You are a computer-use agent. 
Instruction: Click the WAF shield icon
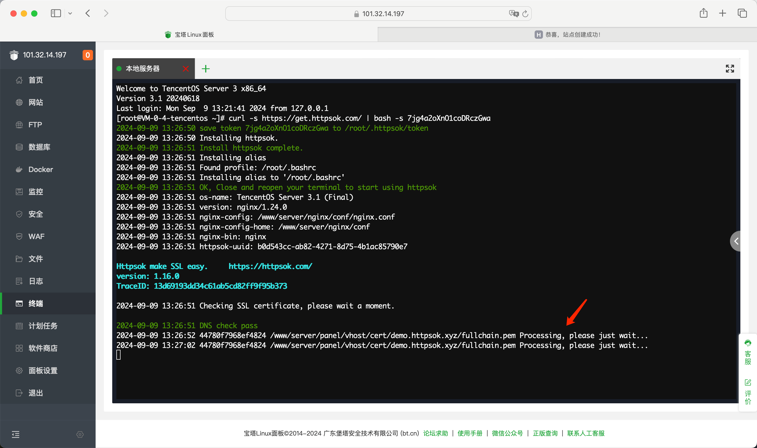tap(19, 236)
